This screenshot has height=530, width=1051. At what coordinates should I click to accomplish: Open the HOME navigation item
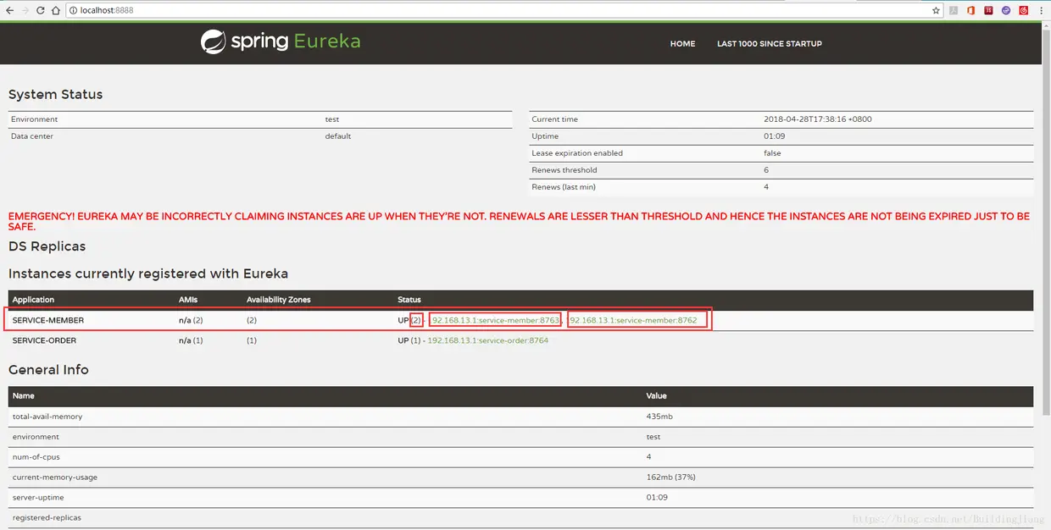point(682,44)
